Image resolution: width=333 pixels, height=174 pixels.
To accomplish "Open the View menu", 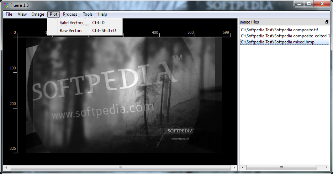I will coord(22,14).
